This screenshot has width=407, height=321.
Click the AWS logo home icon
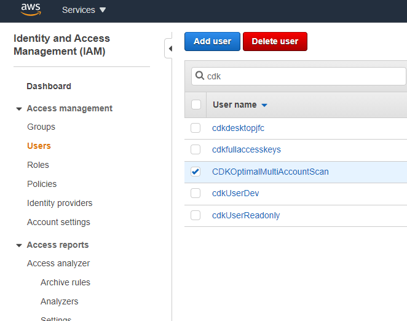pyautogui.click(x=31, y=10)
